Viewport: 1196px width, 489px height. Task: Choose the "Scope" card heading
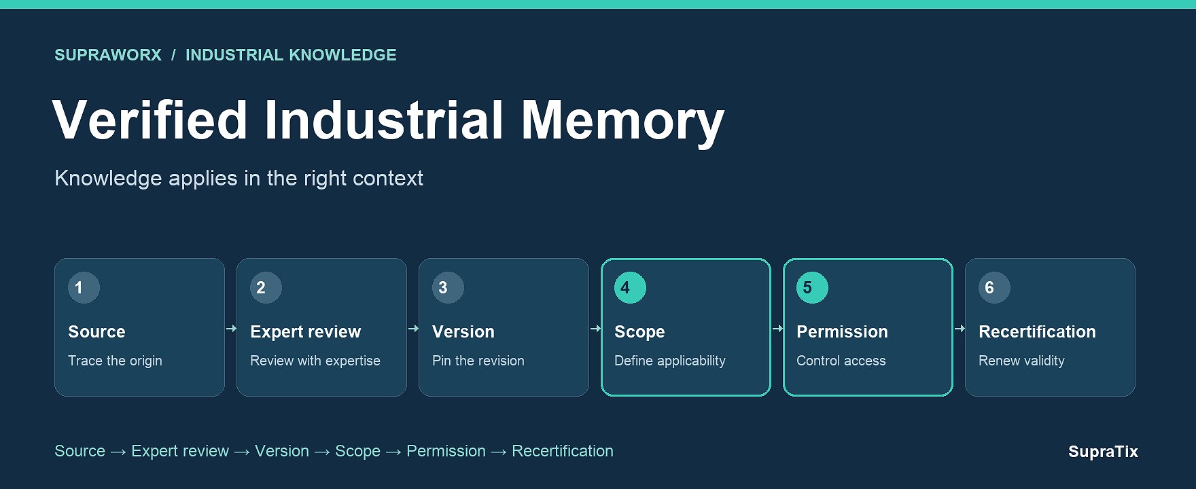point(639,332)
